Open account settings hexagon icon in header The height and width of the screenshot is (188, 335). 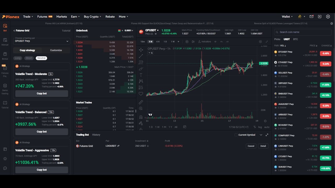pos(328,16)
